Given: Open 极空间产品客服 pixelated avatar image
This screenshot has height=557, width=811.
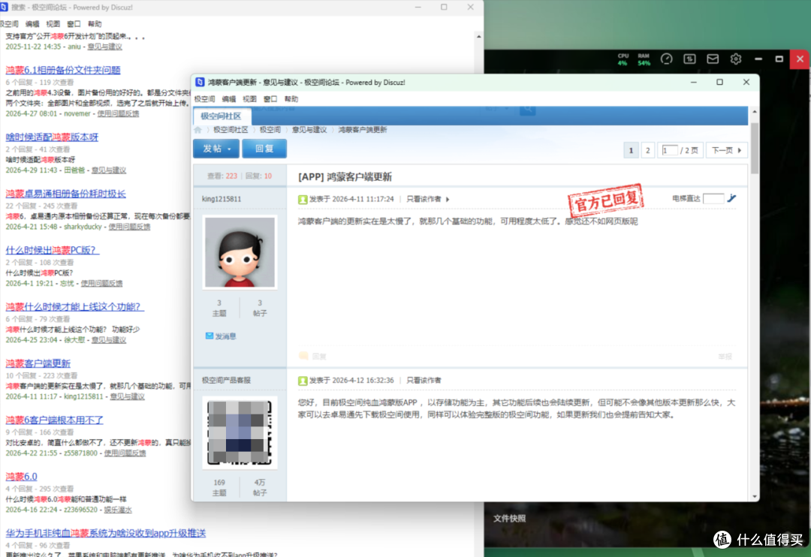Looking at the screenshot, I should tap(240, 433).
